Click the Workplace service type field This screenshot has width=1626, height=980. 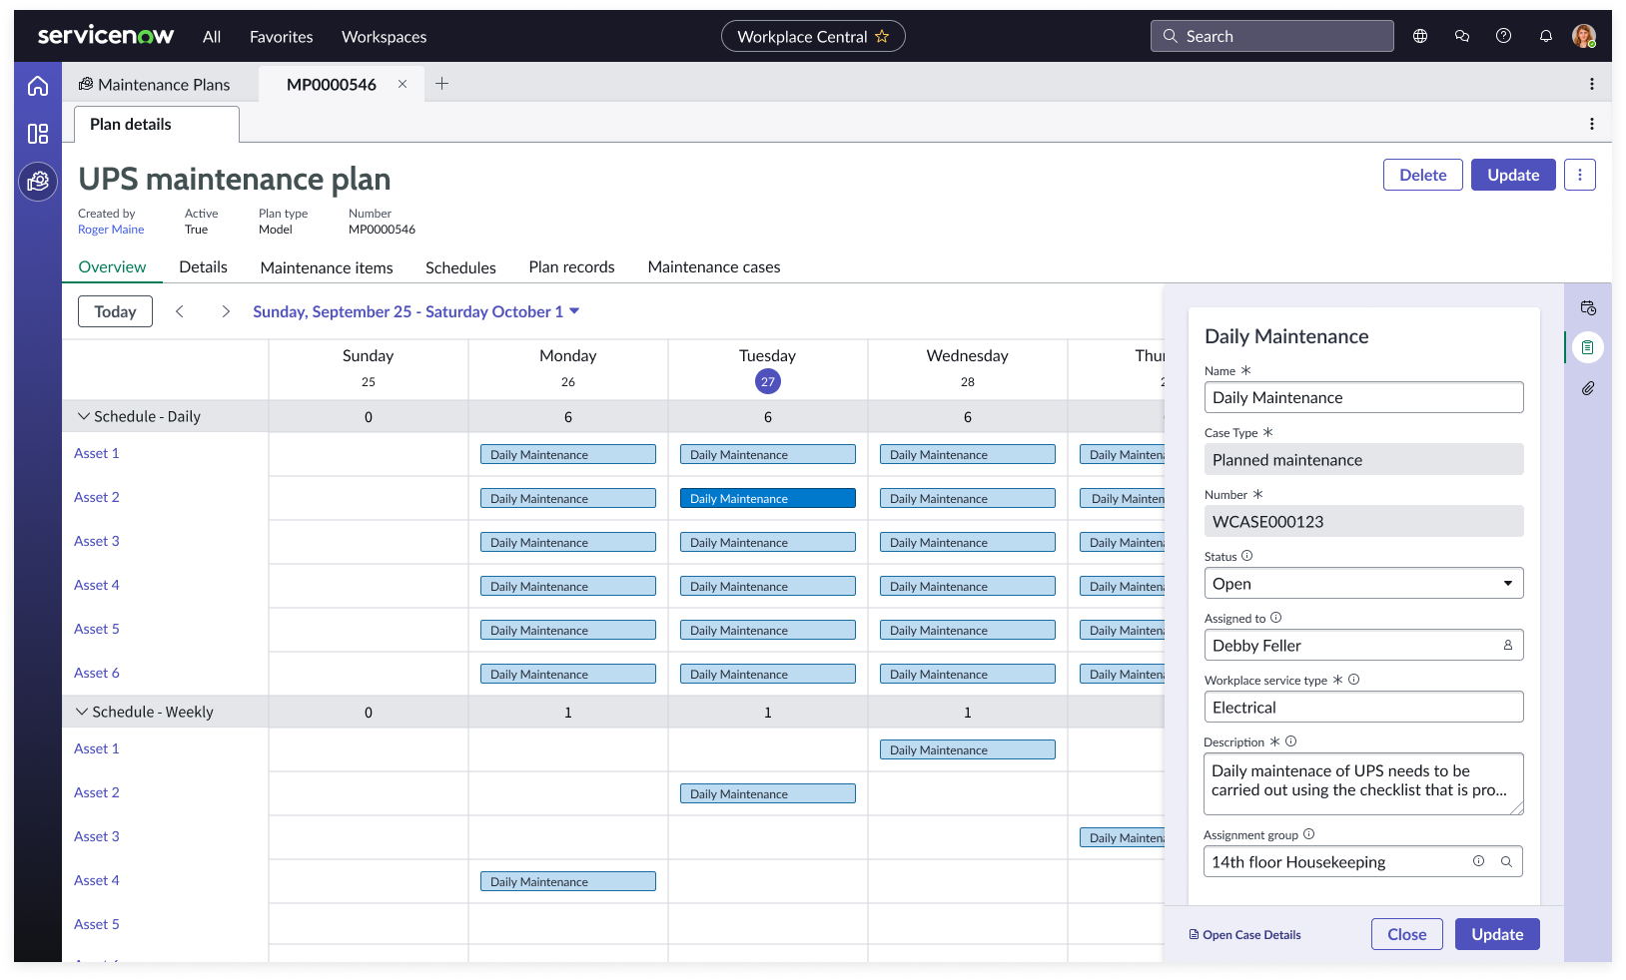click(x=1363, y=707)
